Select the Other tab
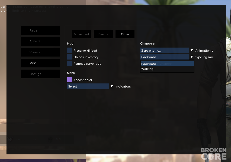This screenshot has height=162, width=231. (125, 34)
